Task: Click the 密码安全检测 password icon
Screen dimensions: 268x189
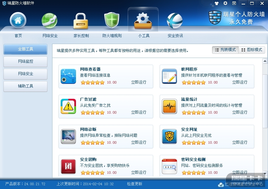Action: [x=169, y=167]
